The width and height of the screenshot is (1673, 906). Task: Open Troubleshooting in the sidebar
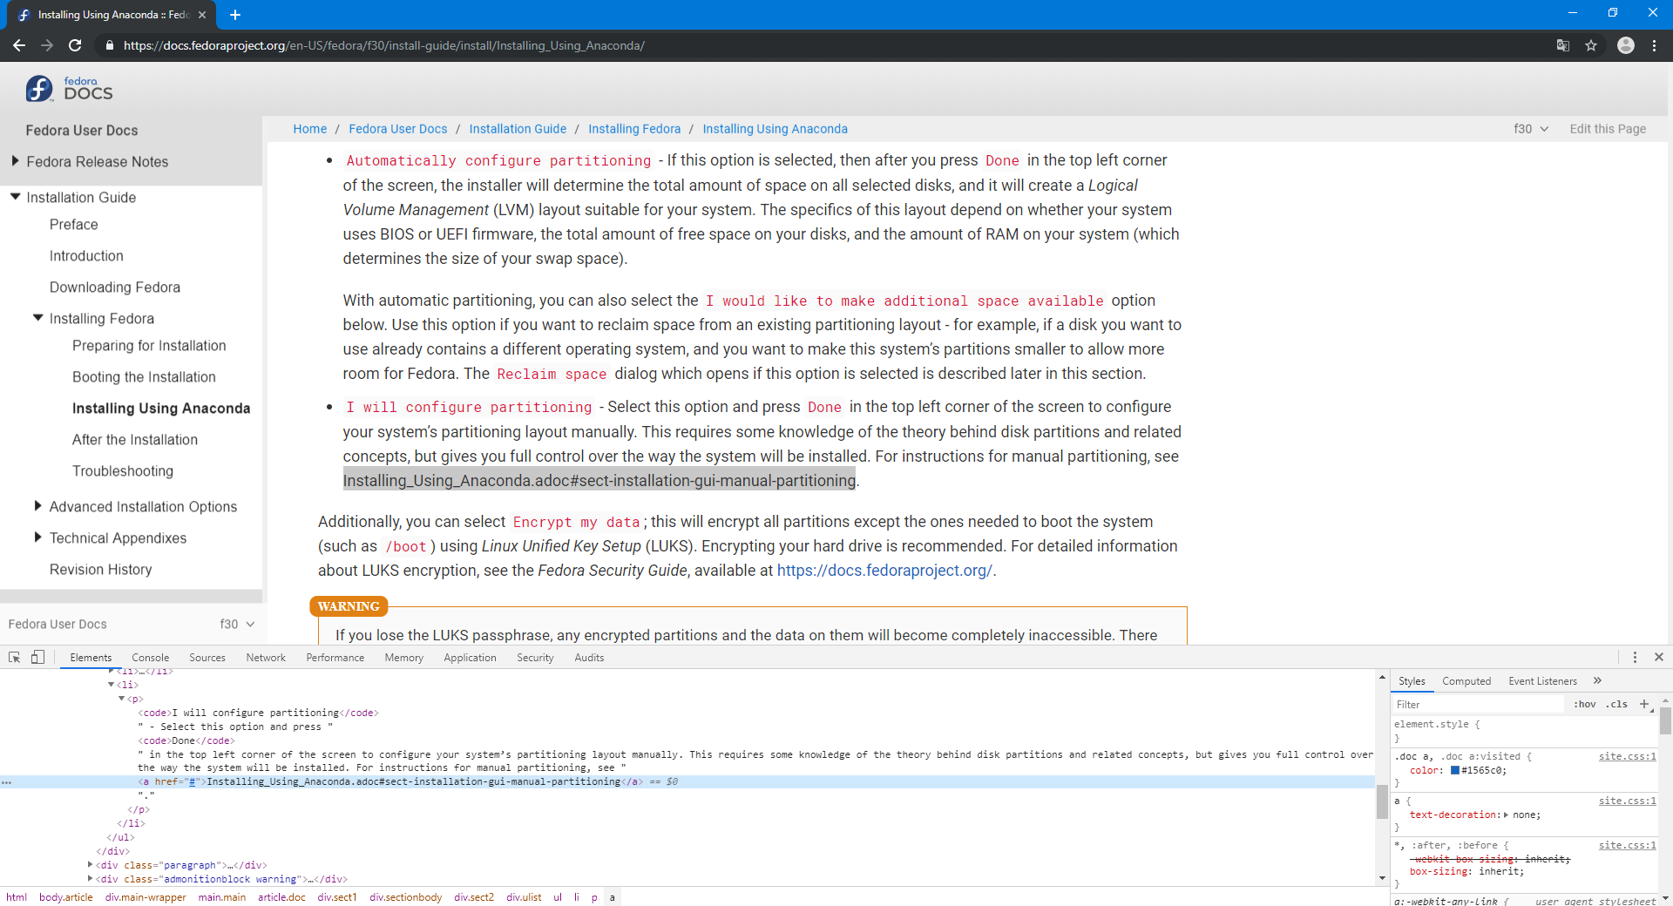(123, 471)
